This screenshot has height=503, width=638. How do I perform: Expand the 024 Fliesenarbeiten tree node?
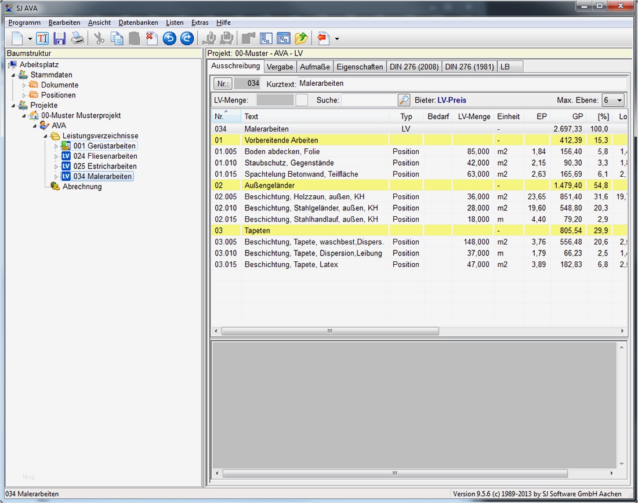(x=56, y=156)
